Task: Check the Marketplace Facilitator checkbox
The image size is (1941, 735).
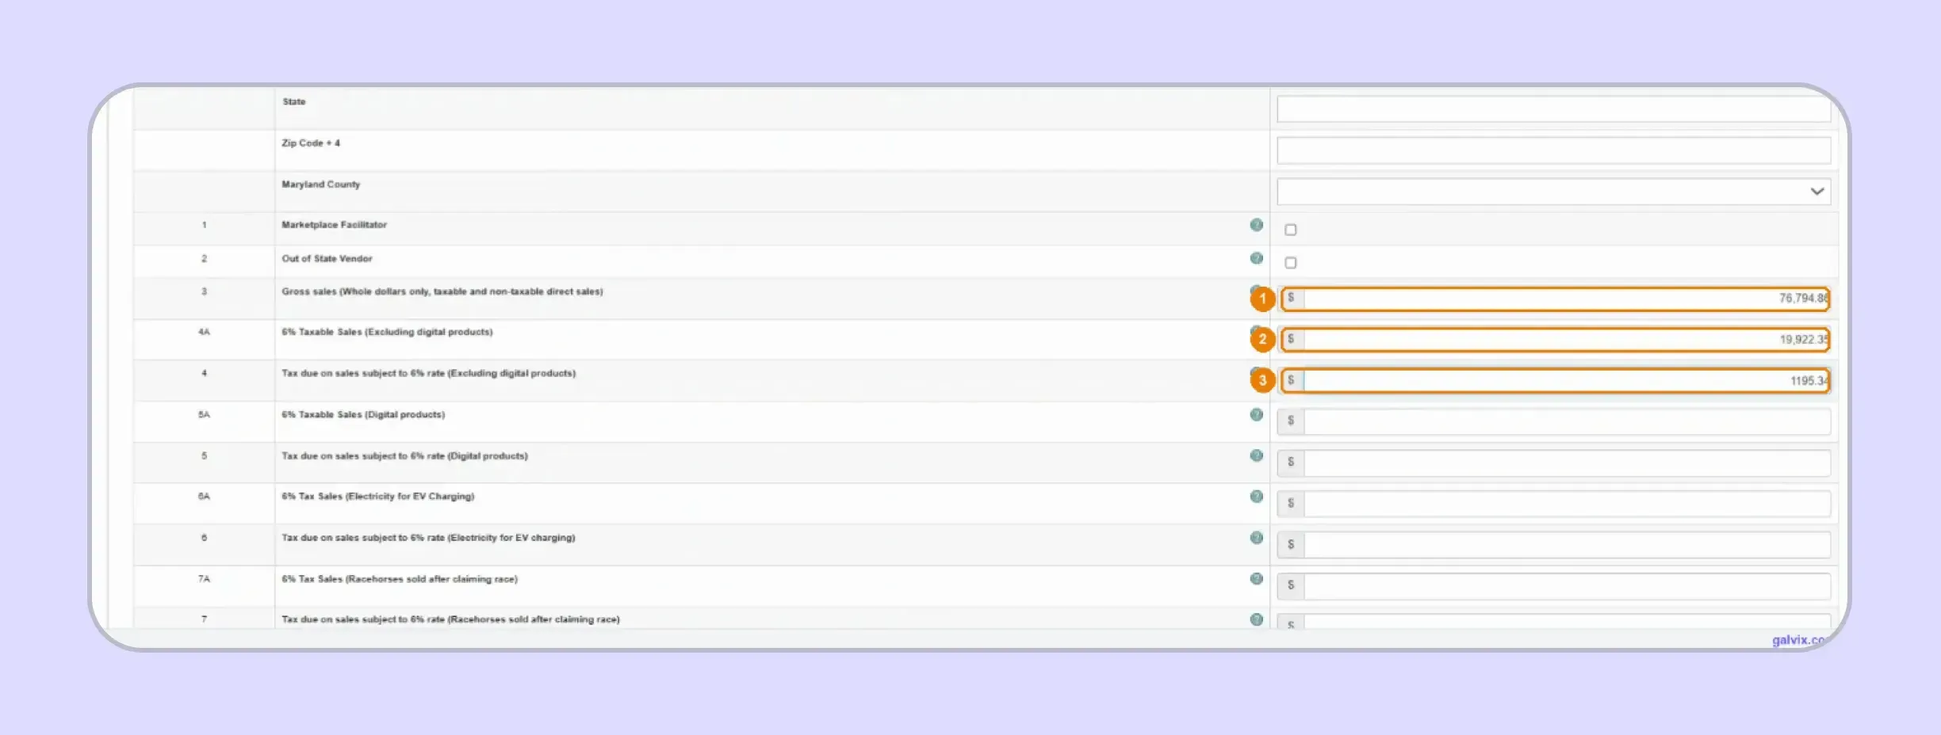Action: (x=1290, y=230)
